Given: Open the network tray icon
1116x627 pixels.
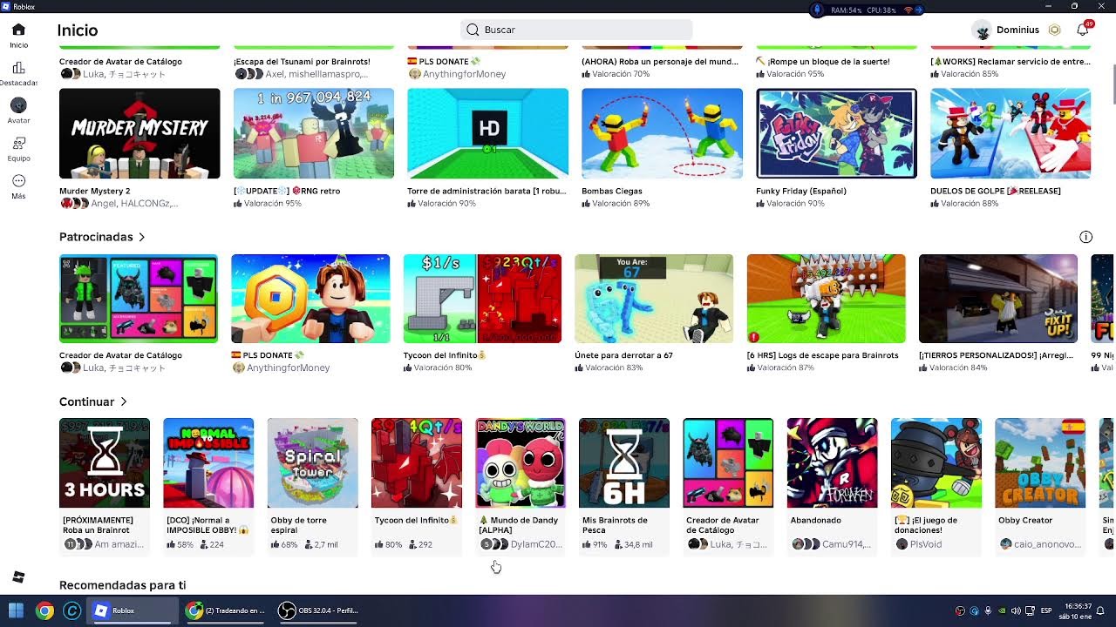Looking at the screenshot, I should click(1030, 610).
